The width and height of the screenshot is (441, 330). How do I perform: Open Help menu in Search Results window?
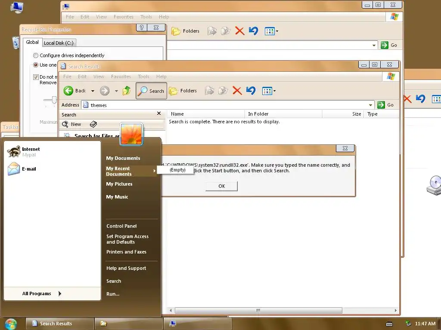tap(161, 76)
